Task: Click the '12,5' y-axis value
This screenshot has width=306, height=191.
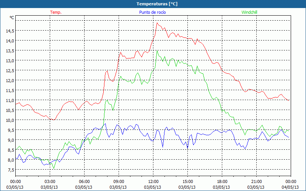Action: (10, 70)
